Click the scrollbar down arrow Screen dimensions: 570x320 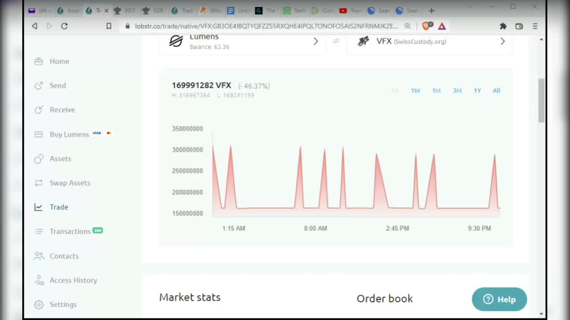[541, 314]
